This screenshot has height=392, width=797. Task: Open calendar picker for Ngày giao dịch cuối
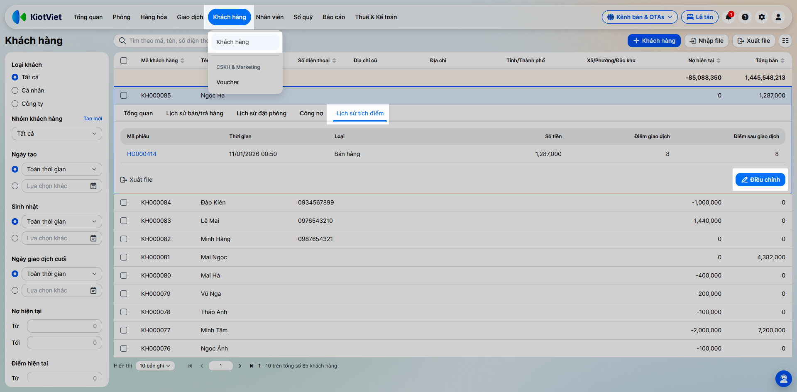point(93,290)
